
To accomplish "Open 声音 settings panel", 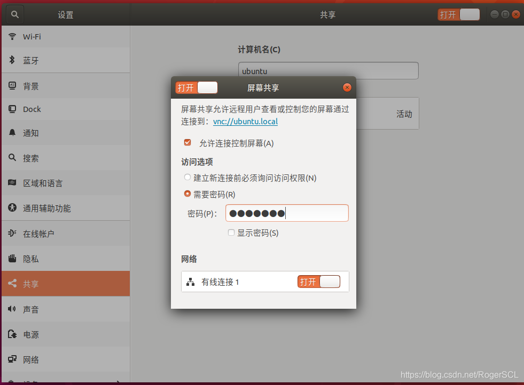I will pyautogui.click(x=66, y=309).
